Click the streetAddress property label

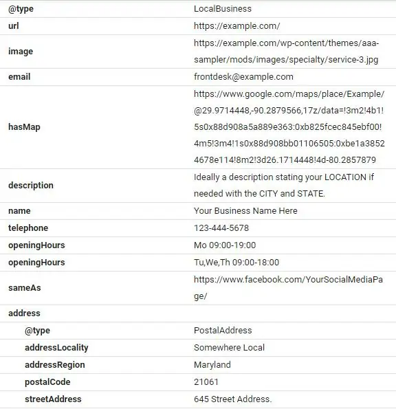point(53,399)
